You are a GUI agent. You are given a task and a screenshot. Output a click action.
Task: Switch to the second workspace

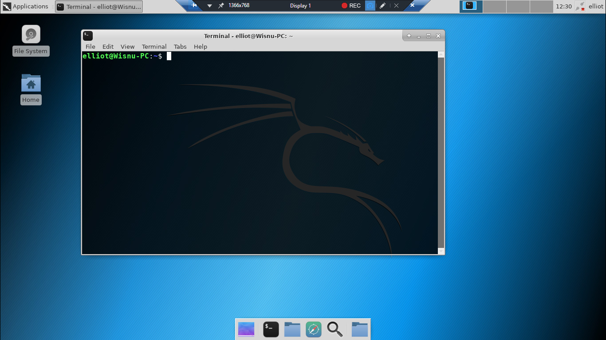495,6
